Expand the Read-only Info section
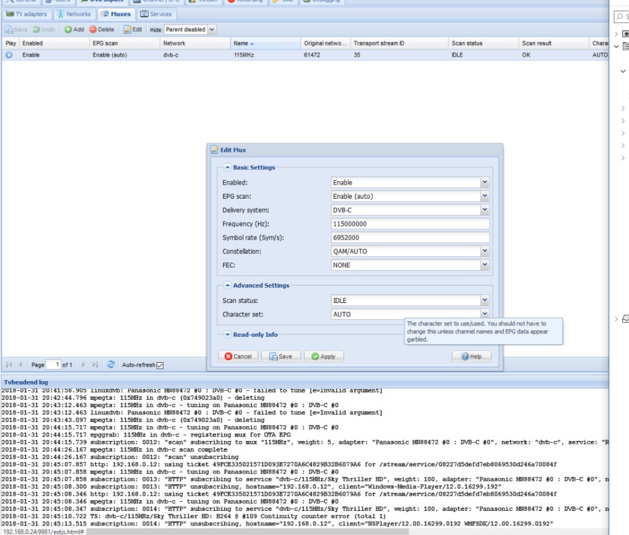629x535 pixels. pos(228,335)
